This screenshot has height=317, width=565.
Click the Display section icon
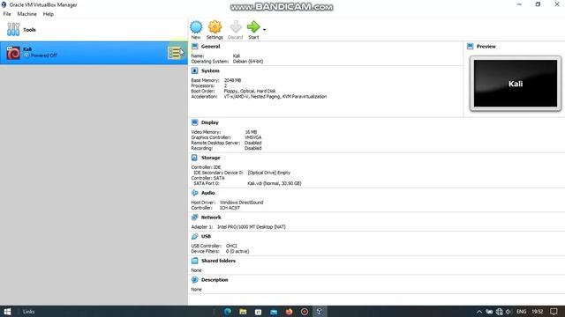click(x=195, y=122)
